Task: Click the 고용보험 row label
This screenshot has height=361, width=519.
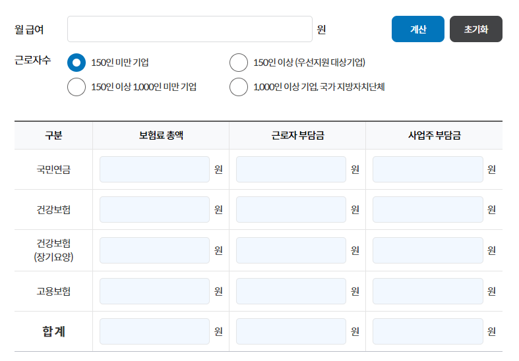Action: [x=53, y=291]
